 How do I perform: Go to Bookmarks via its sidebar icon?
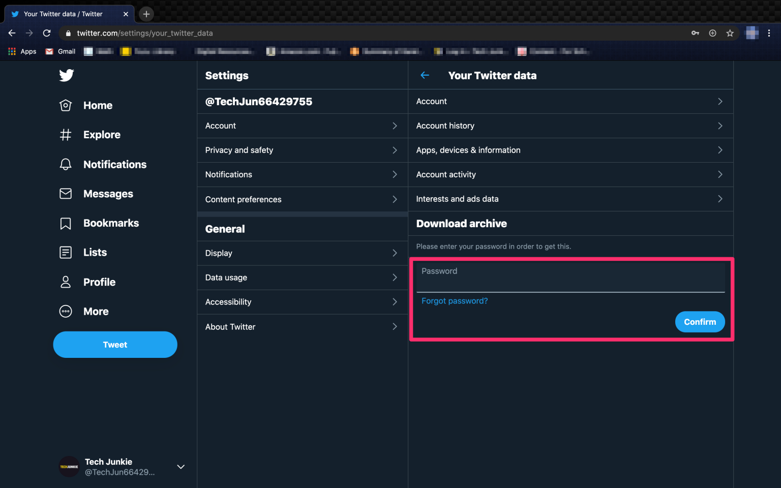pyautogui.click(x=66, y=223)
